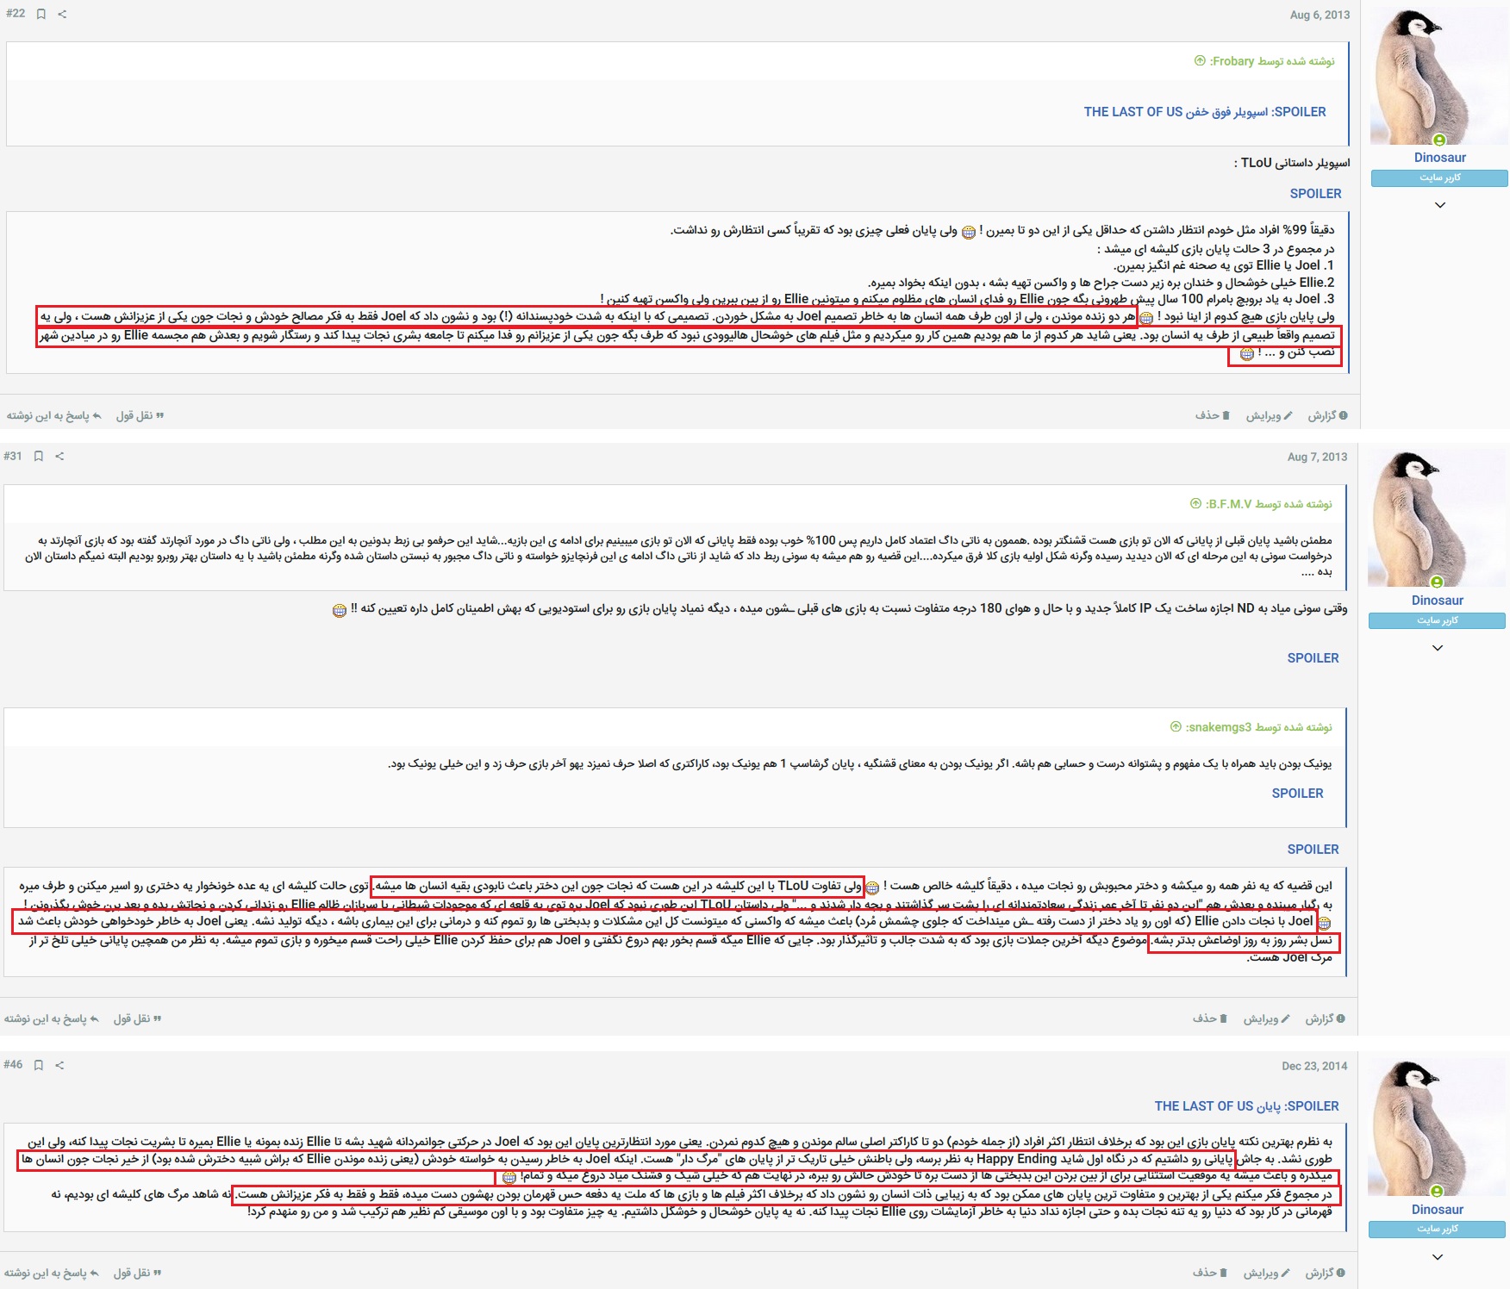The height and width of the screenshot is (1289, 1510).
Task: Report post #22 using گزارش
Action: (1327, 416)
